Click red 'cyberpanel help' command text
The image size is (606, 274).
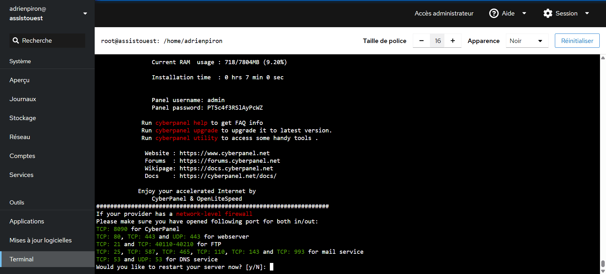point(181,123)
